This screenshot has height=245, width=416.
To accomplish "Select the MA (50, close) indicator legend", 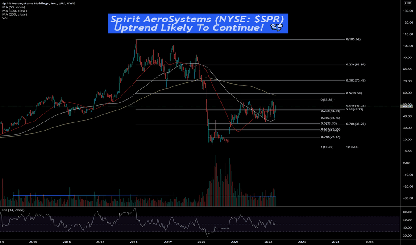I will [13, 7].
